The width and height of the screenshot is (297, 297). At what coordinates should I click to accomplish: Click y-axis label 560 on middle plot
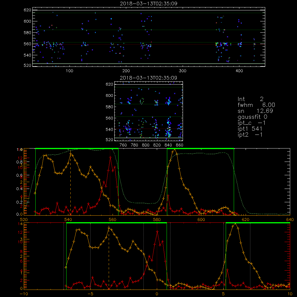110,118
